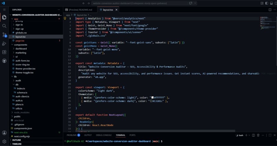Screen dimensions: 277x146
Task: Select the layout.tsx editor tab
Action: tap(108, 10)
